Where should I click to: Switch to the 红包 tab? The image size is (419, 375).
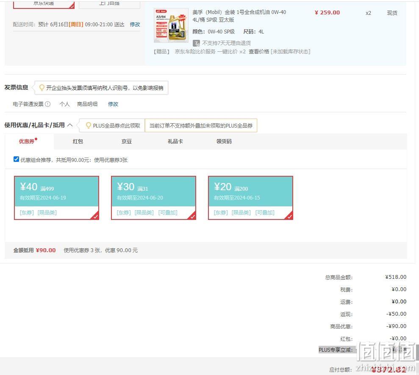tap(78, 142)
